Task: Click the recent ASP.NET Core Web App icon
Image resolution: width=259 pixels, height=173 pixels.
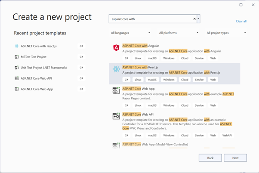Action: point(17,89)
